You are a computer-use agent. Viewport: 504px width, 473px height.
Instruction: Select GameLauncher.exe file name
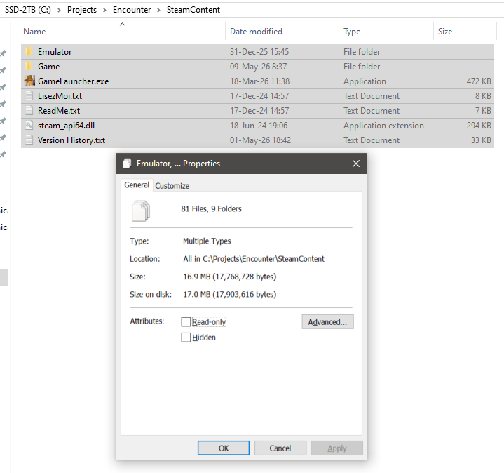point(74,81)
